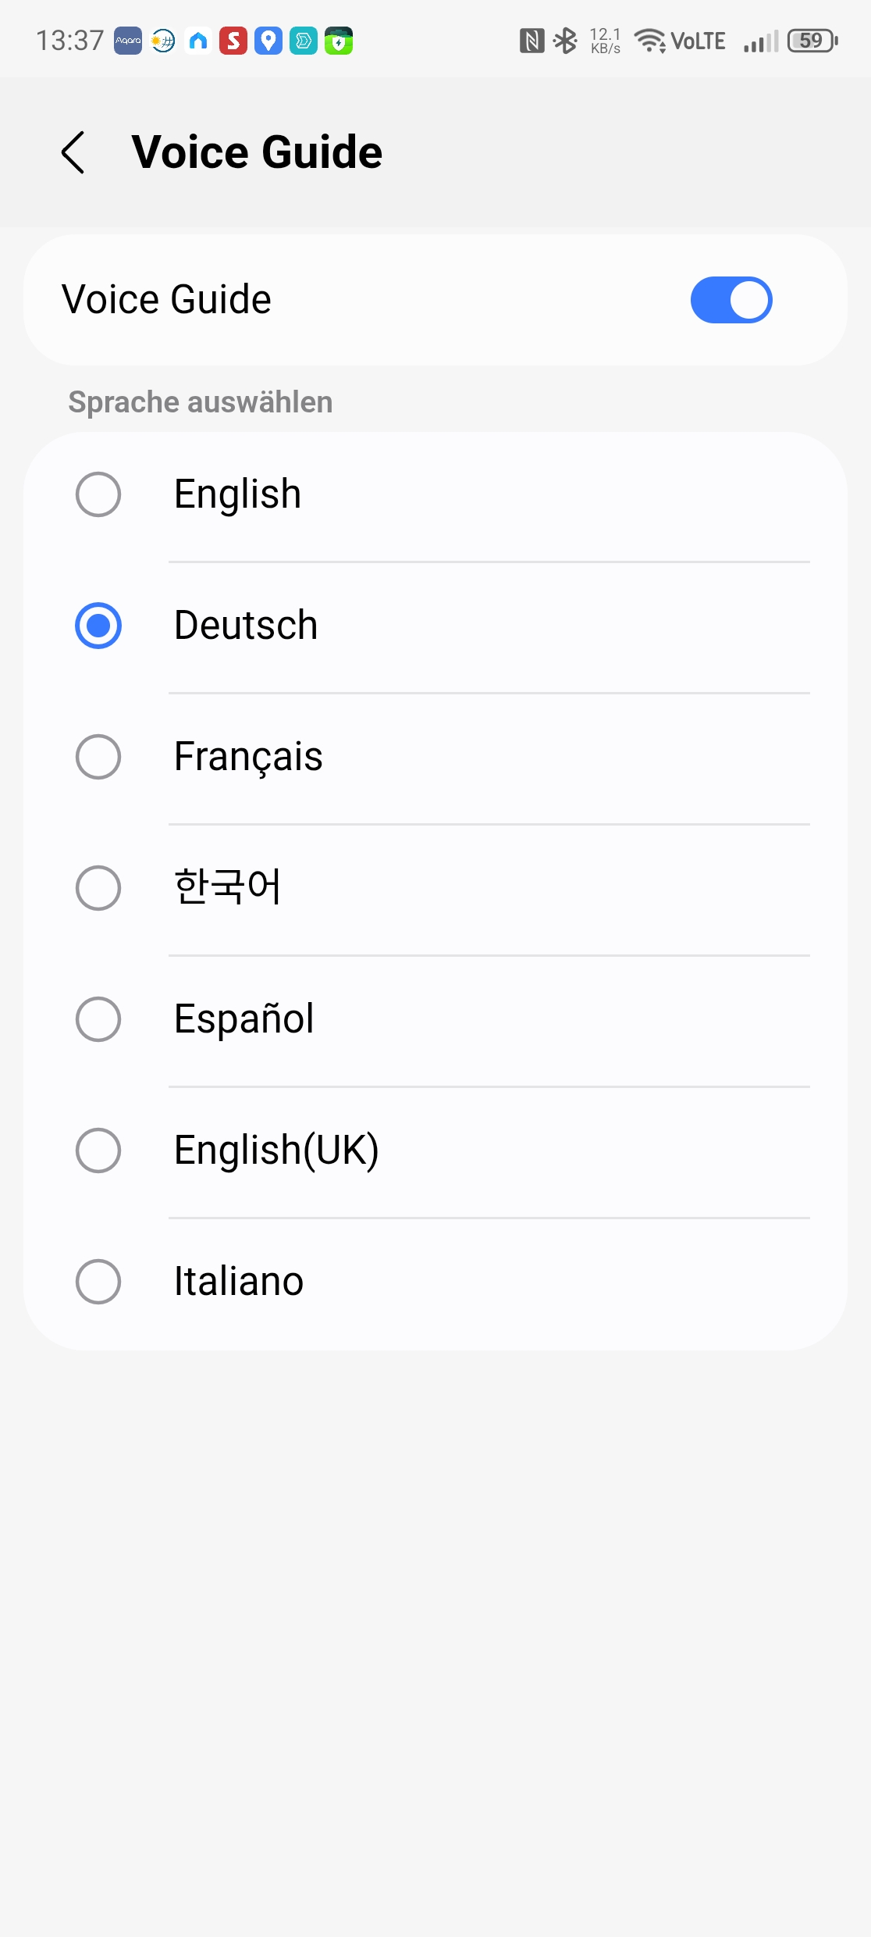Tap the Aqara notification icon

(x=128, y=41)
